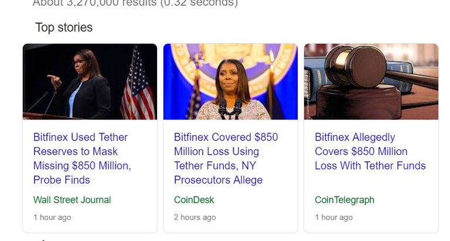Click the wooden gavel head in the thumbnail
Viewport: 450px width, 241px height.
click(350, 63)
